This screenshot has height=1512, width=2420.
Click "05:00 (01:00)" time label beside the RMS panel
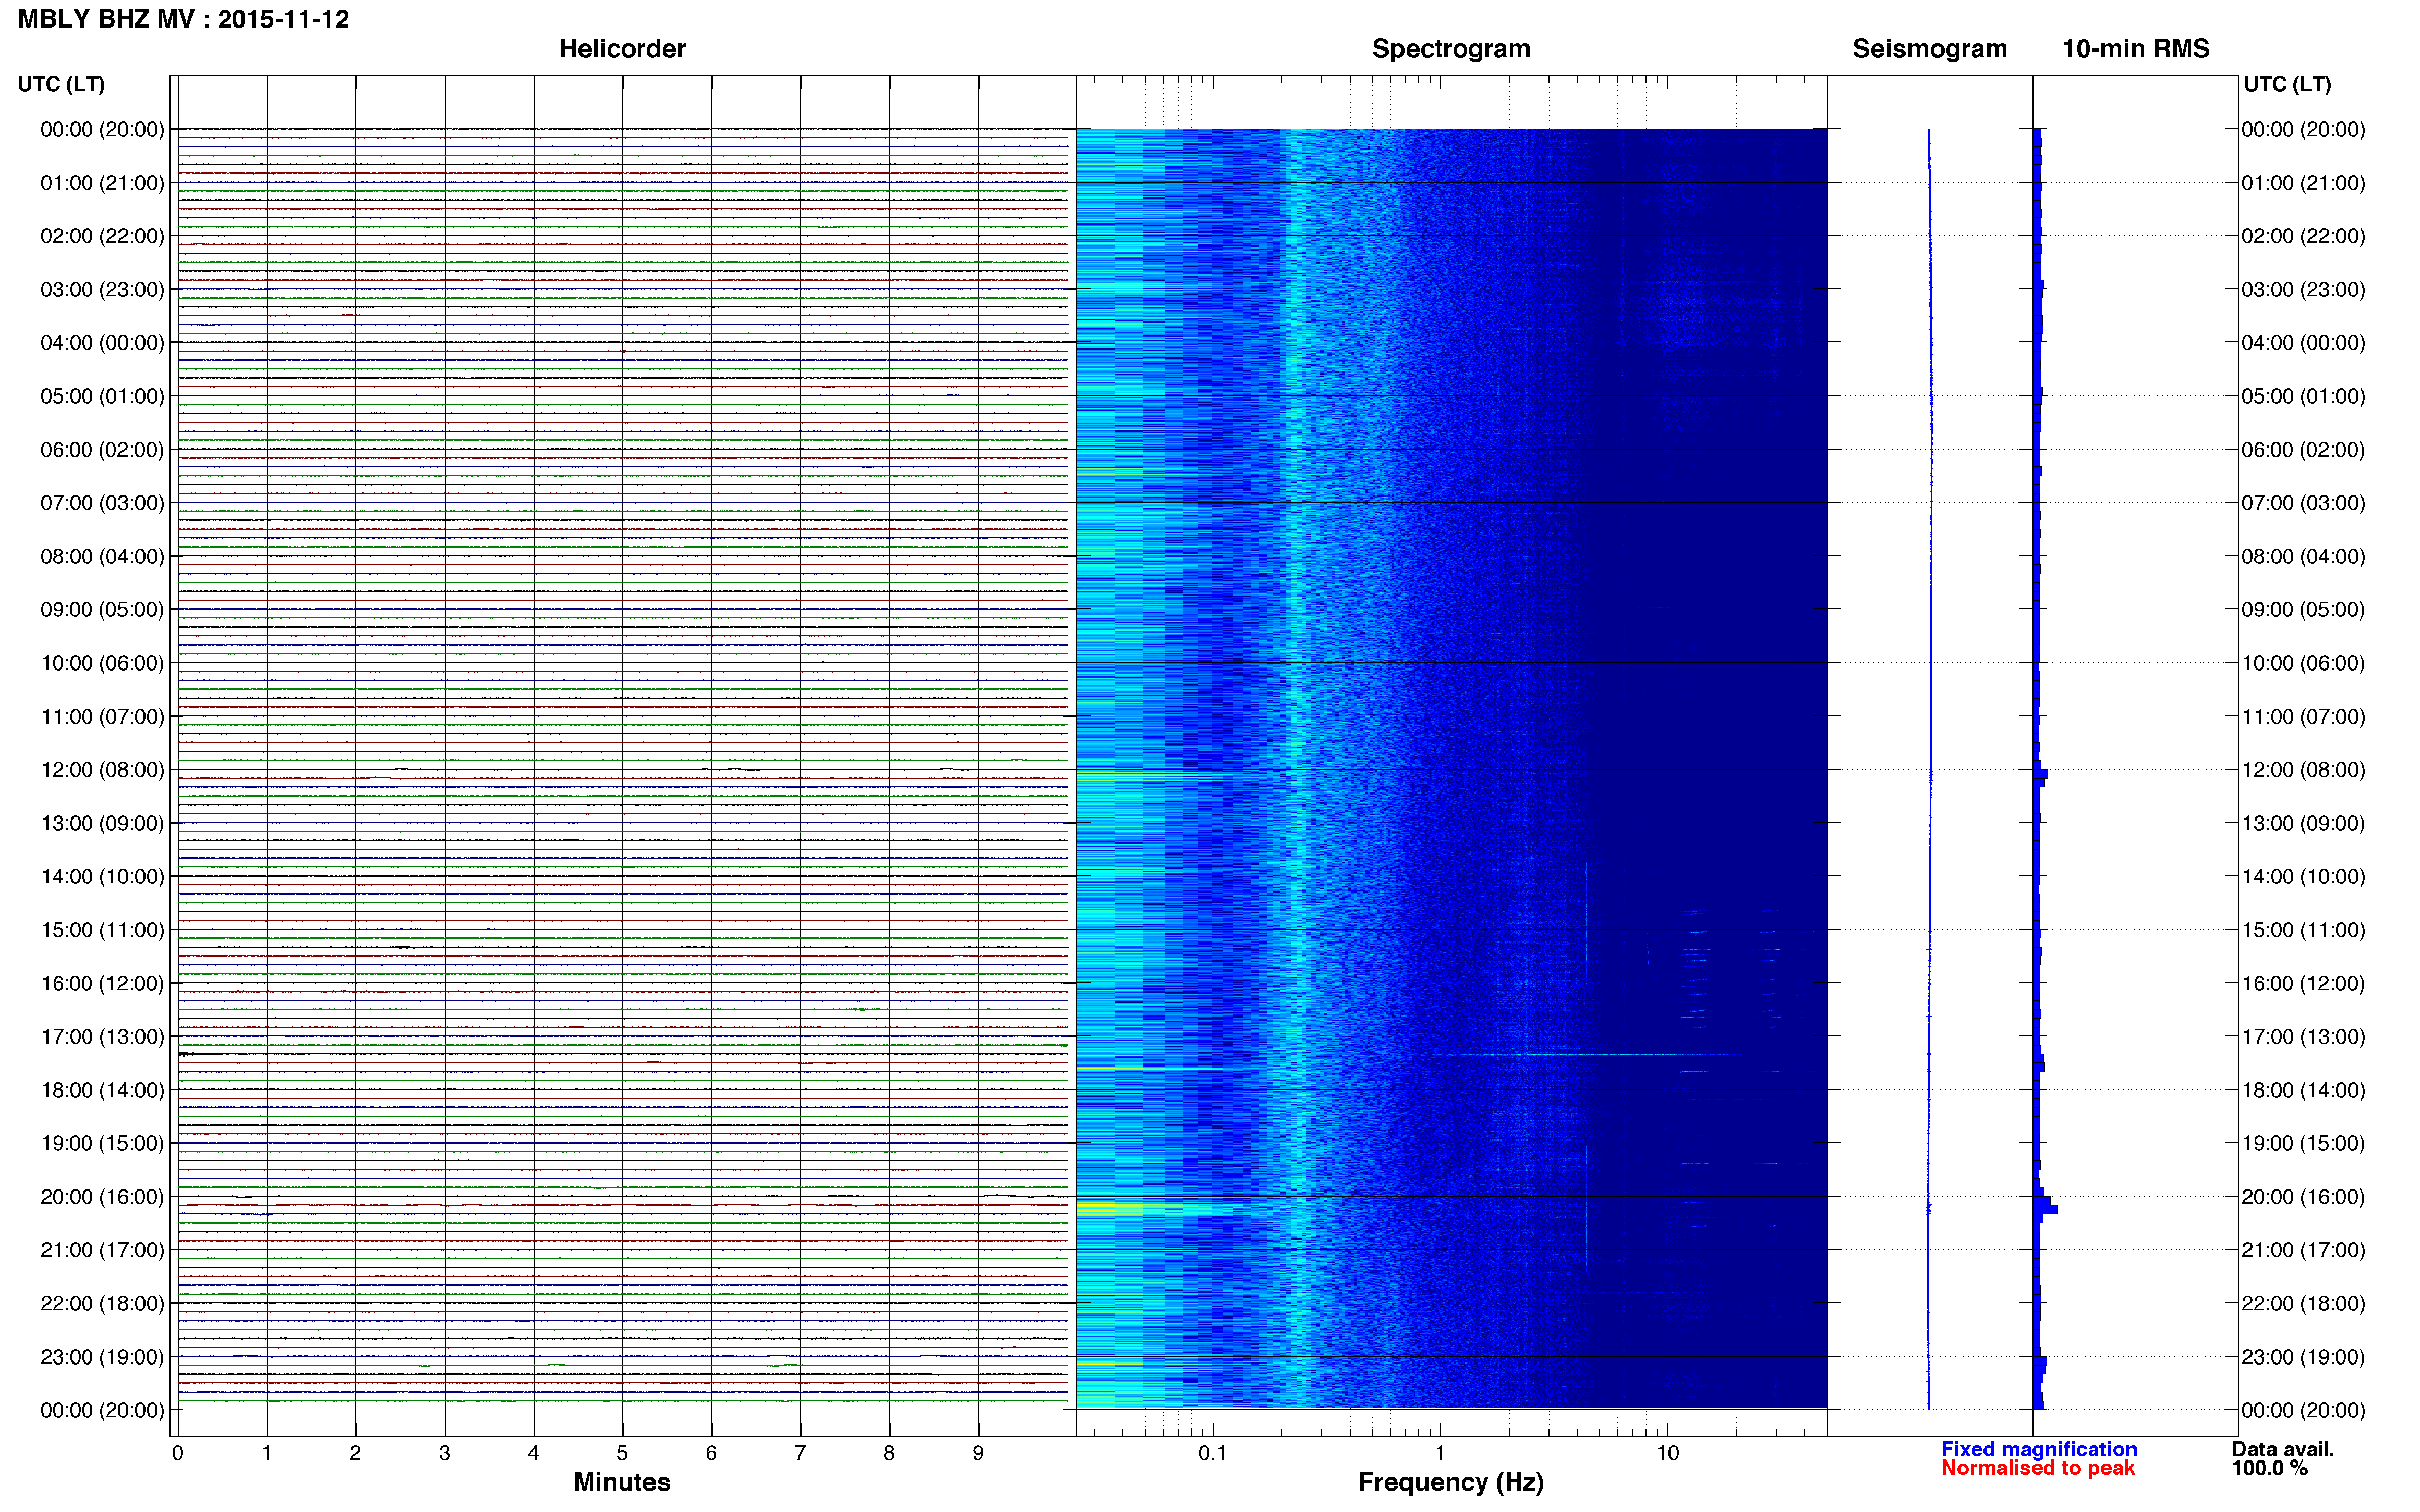point(2304,396)
